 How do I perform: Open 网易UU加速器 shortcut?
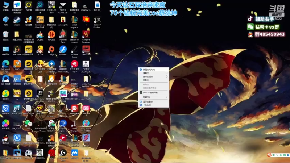point(40,7)
